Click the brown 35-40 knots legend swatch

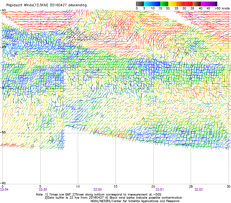click(197, 4)
